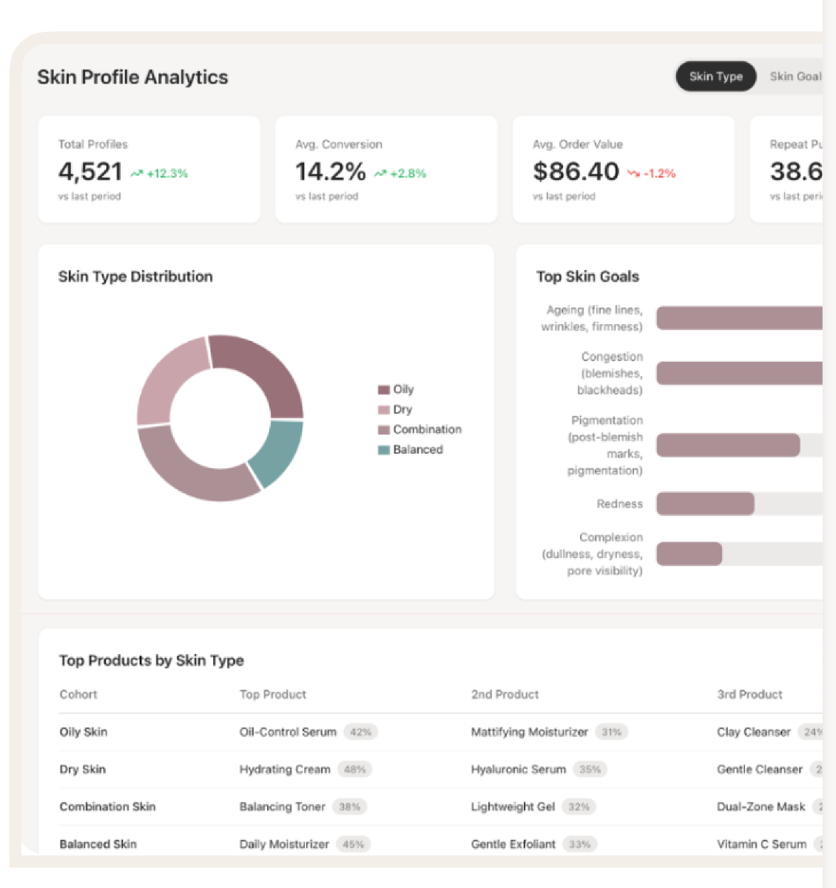Click the Balanced legend color swatch
This screenshot has width=836, height=888.
tap(384, 450)
